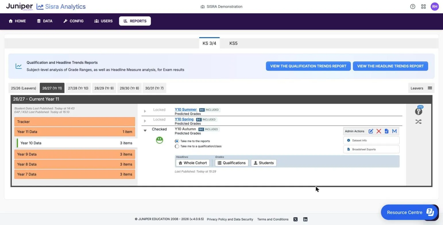The width and height of the screenshot is (443, 225).
Task: Click View the Qualification Trends Report
Action: [x=308, y=66]
